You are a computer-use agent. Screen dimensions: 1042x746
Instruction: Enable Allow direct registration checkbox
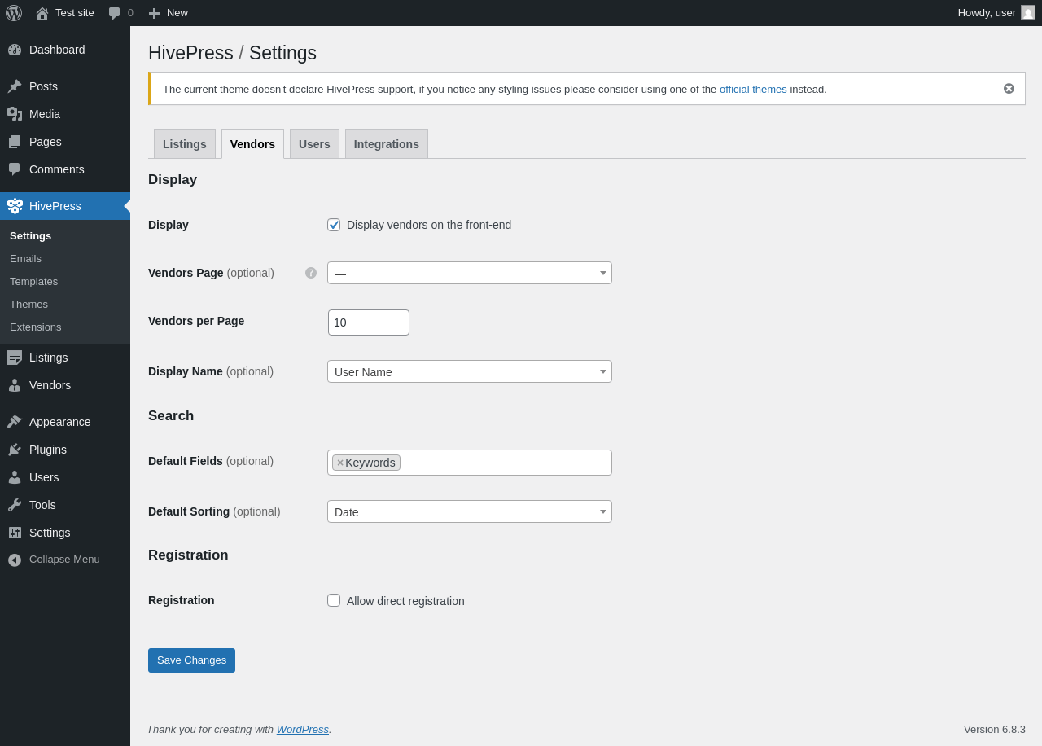click(x=334, y=600)
